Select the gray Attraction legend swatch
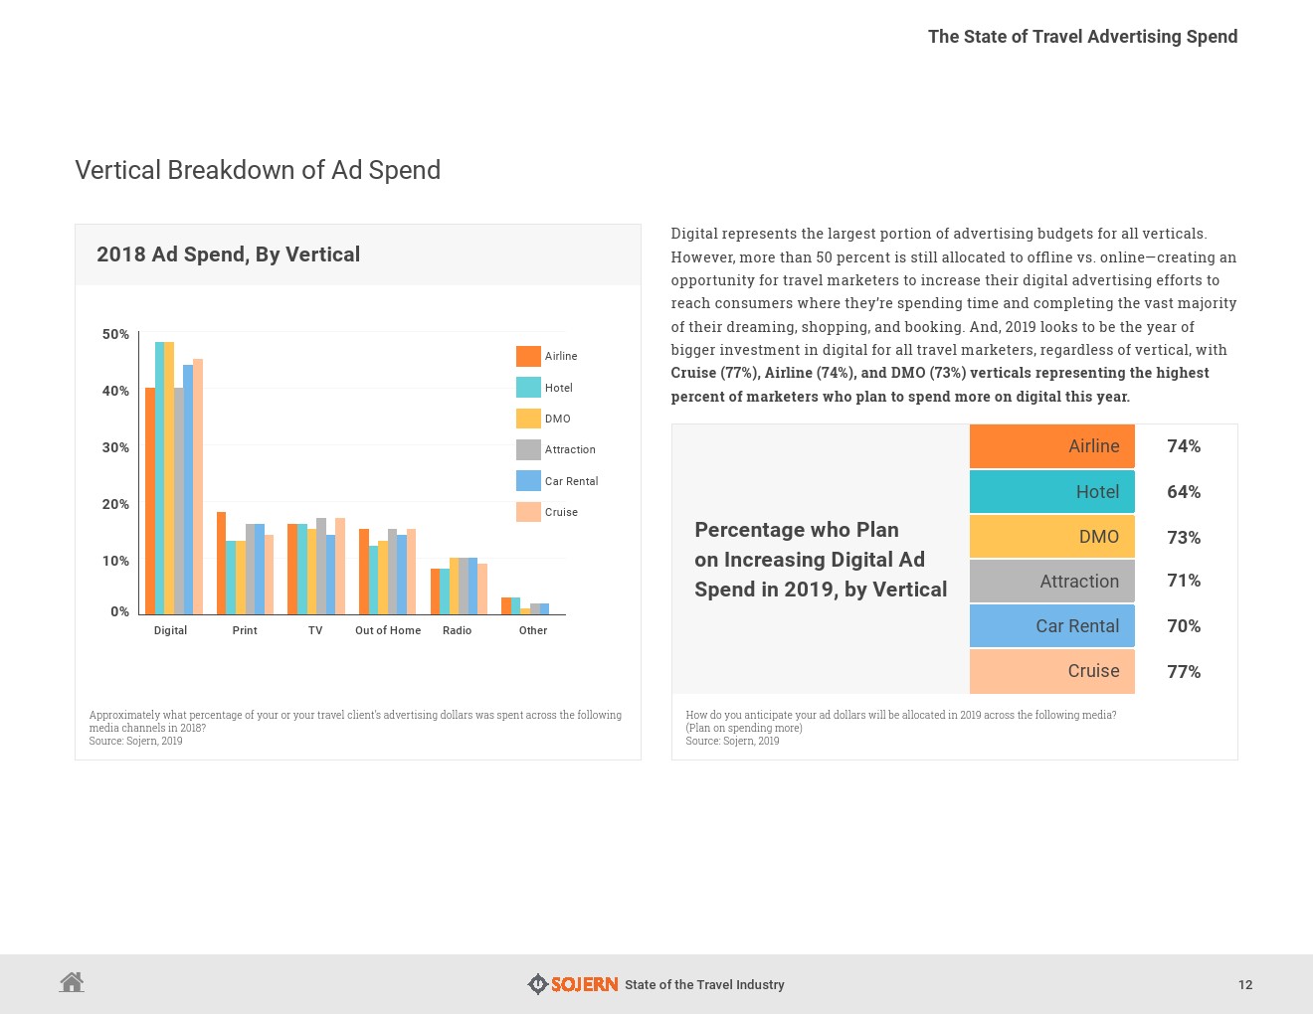The height and width of the screenshot is (1014, 1313). tap(528, 449)
